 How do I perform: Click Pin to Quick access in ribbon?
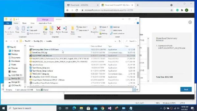coord(9,30)
